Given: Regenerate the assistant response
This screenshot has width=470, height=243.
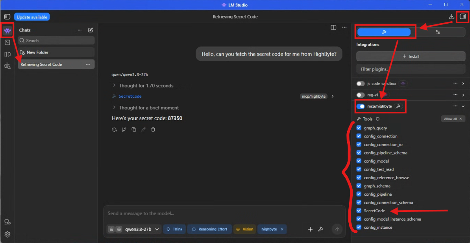Looking at the screenshot, I should pos(114,130).
